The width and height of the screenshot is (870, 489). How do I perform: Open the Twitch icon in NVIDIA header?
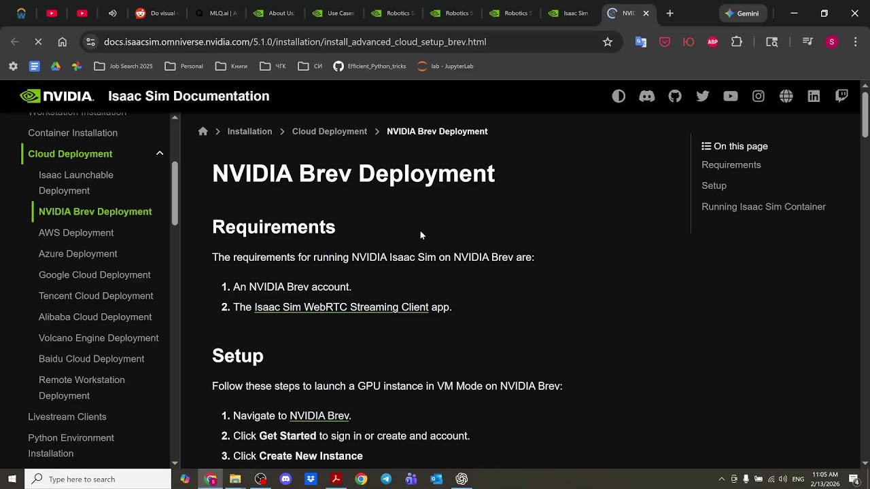click(x=841, y=96)
